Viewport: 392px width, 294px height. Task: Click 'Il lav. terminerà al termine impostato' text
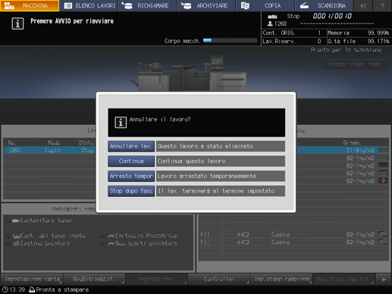coord(216,191)
